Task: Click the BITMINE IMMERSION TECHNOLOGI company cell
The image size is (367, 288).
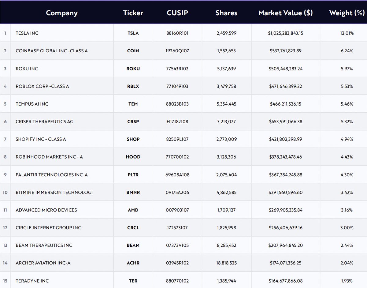Action: (54, 193)
